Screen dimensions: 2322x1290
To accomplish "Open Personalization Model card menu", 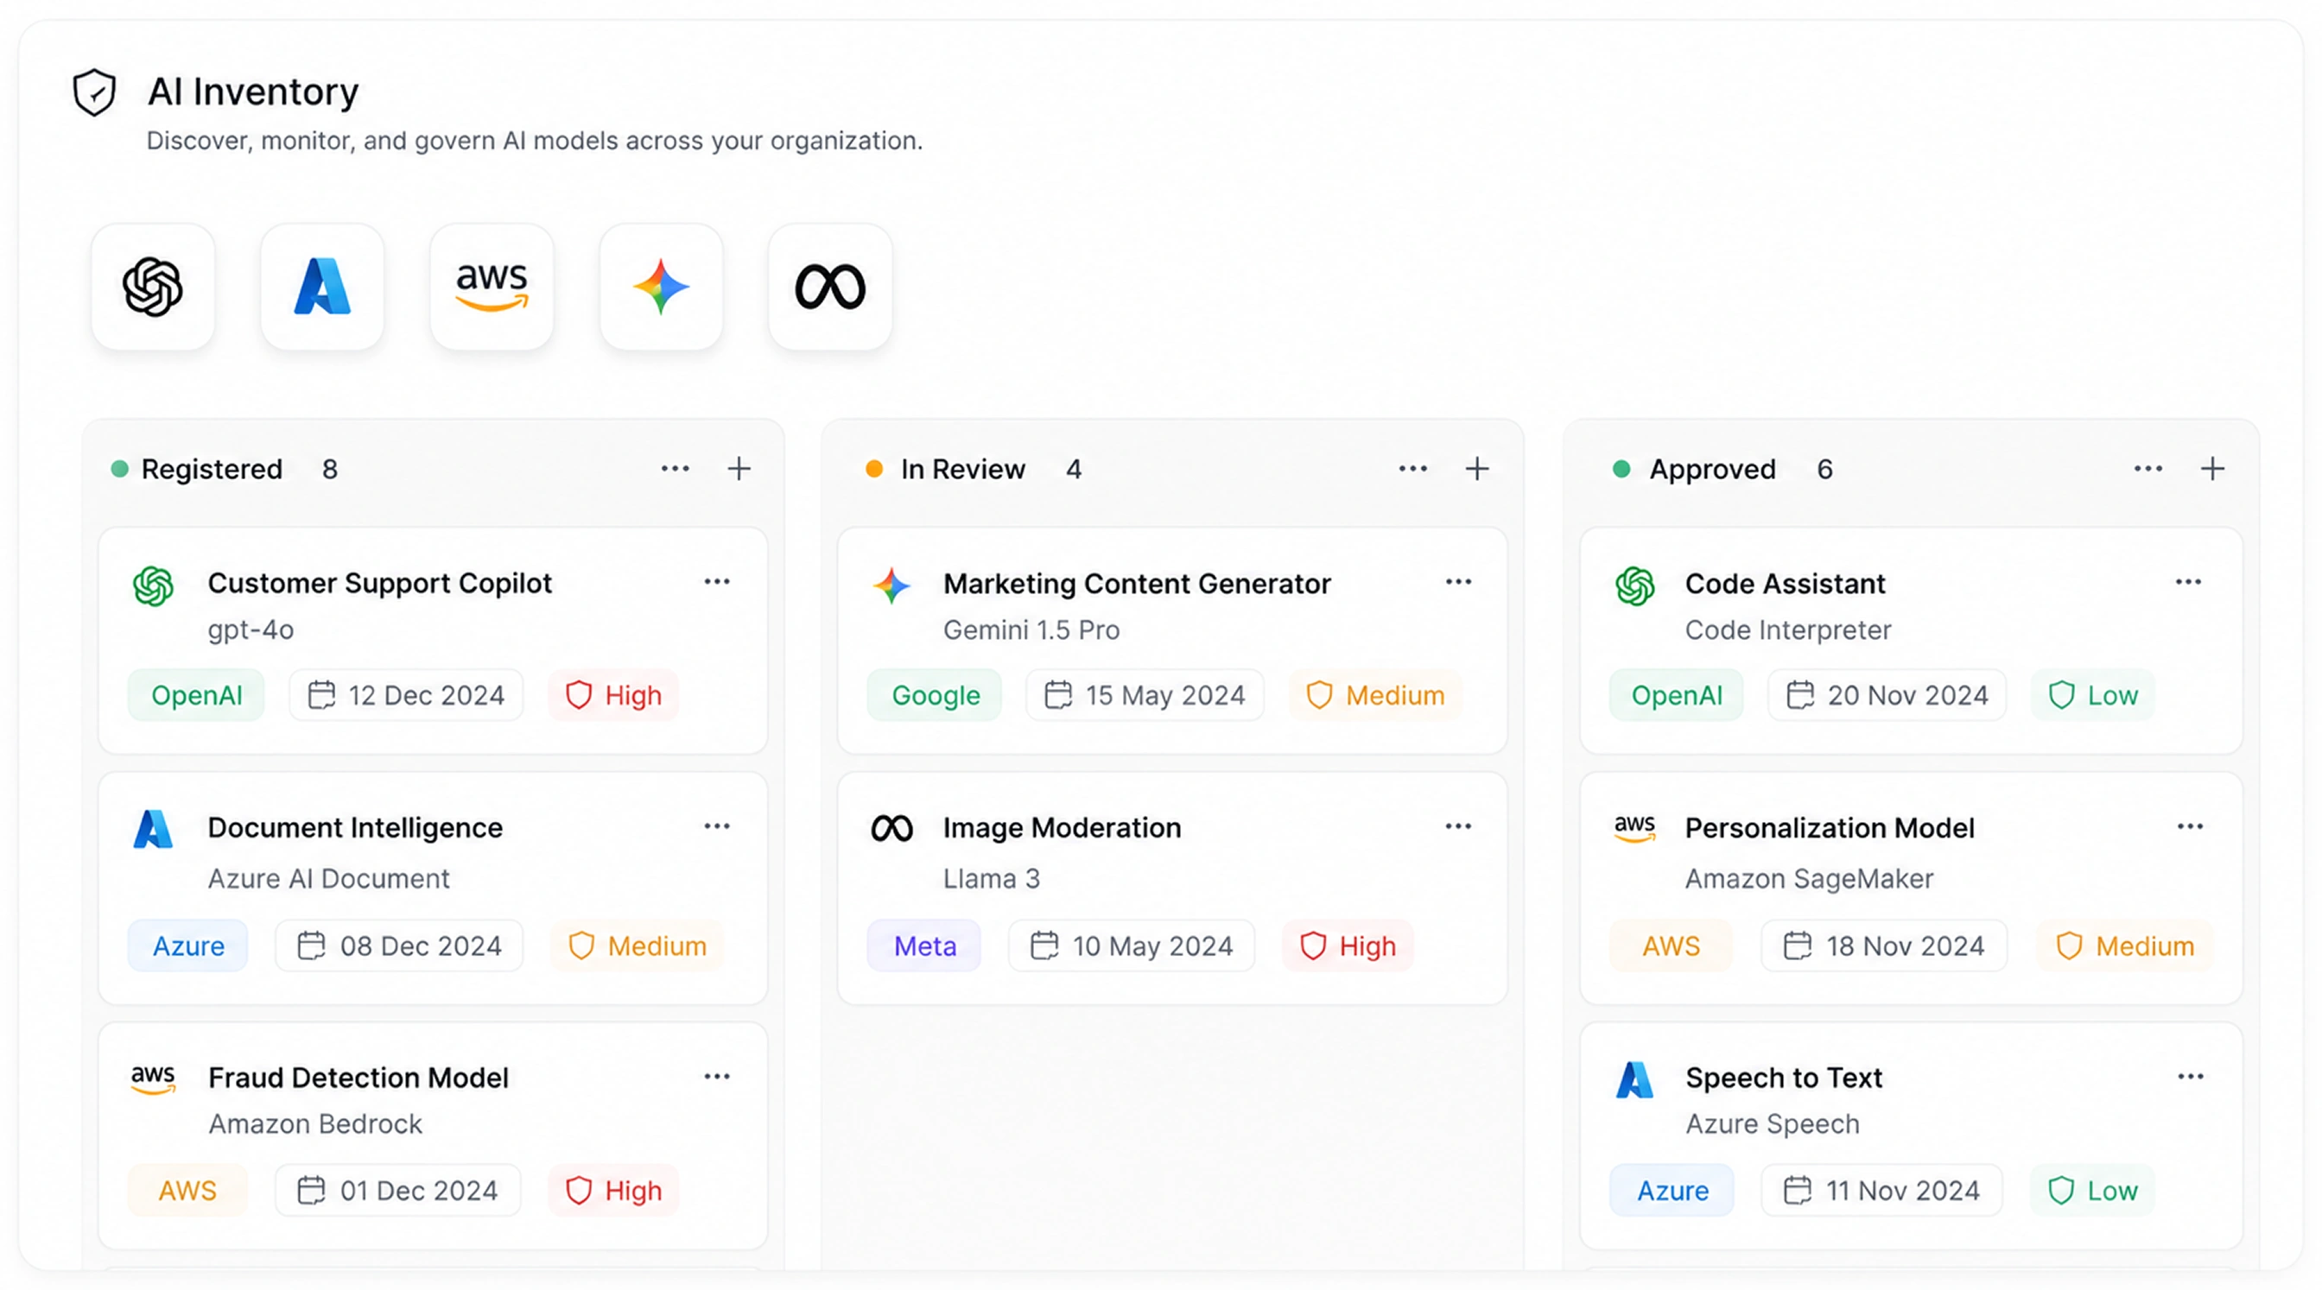I will coord(2191,826).
